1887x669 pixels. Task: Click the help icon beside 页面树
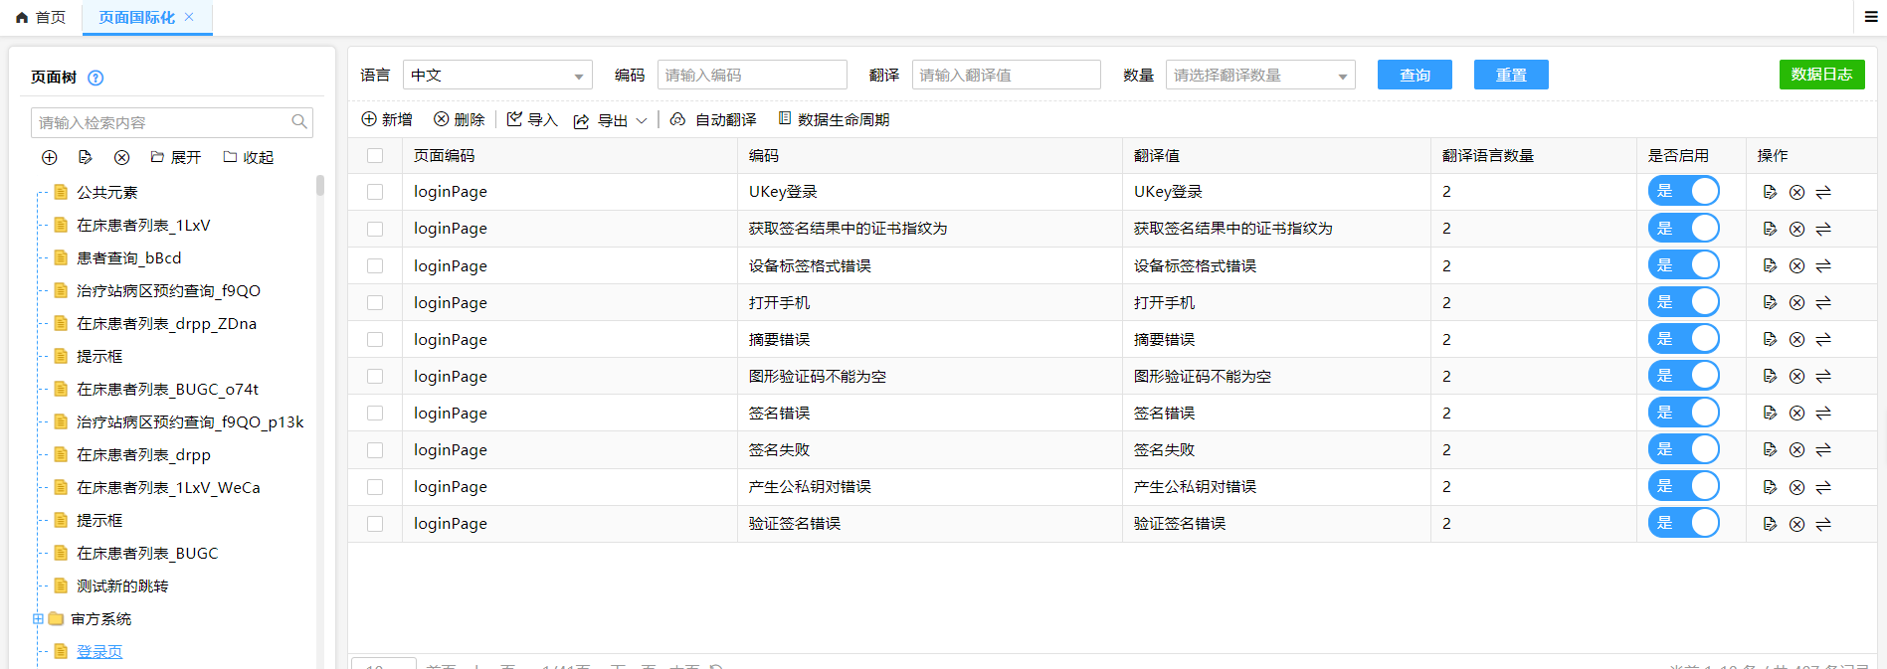click(95, 78)
